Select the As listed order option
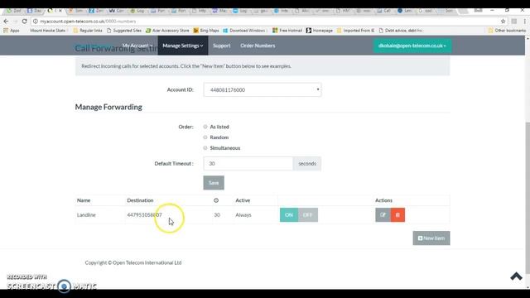 205,127
